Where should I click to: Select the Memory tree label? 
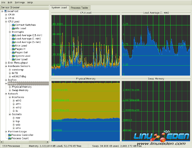click(13, 84)
